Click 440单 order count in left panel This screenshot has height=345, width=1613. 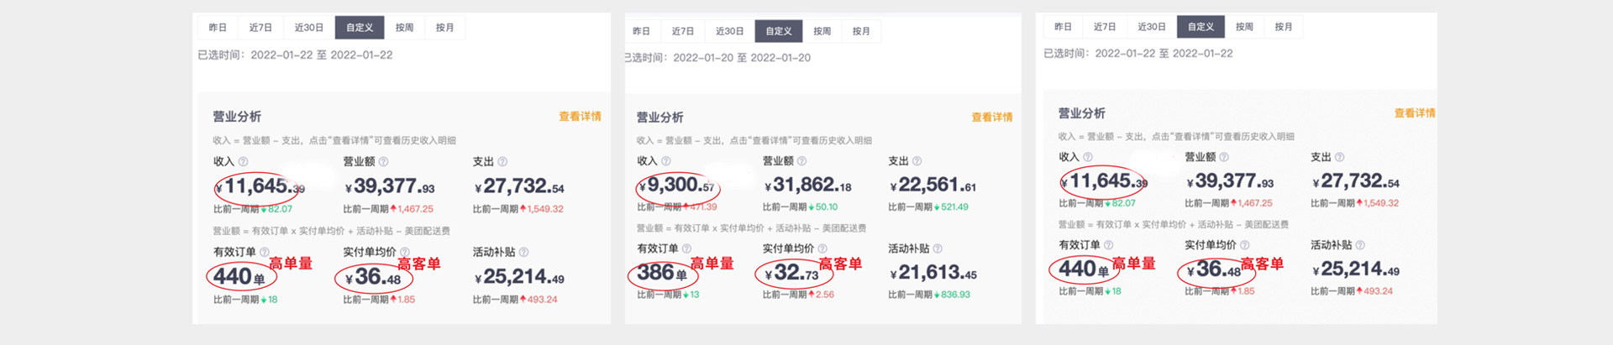pos(239,276)
